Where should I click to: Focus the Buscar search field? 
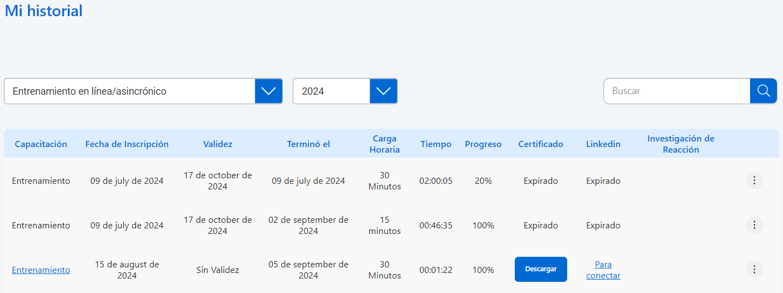click(x=676, y=91)
